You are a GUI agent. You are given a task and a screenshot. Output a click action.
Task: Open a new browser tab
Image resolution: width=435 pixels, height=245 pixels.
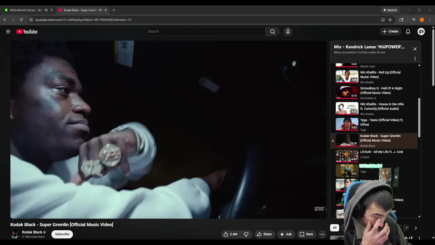point(114,10)
